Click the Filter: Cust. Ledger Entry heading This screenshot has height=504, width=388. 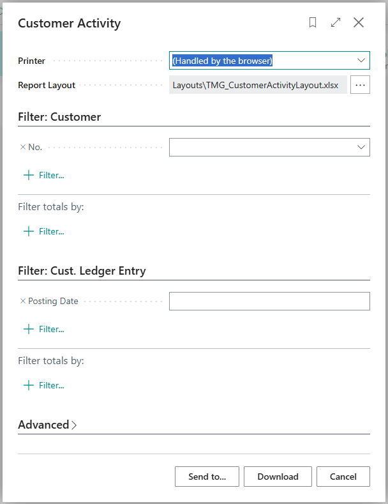point(82,271)
